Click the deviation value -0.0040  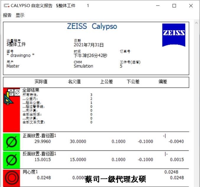tap(176, 141)
